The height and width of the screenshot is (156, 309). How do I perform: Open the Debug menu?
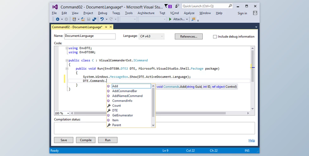103,13
